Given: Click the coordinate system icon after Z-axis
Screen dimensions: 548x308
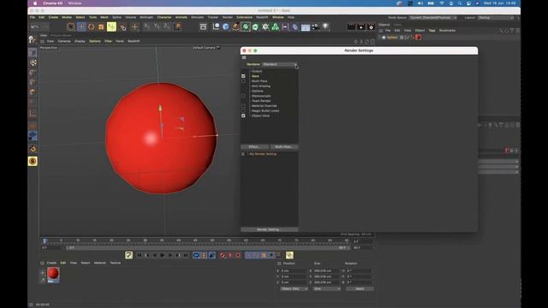Looking at the screenshot, I should [178, 27].
